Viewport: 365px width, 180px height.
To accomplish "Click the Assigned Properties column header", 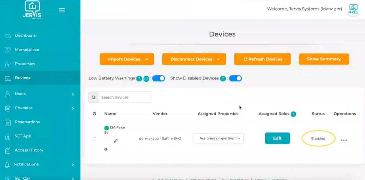I will pos(218,114).
